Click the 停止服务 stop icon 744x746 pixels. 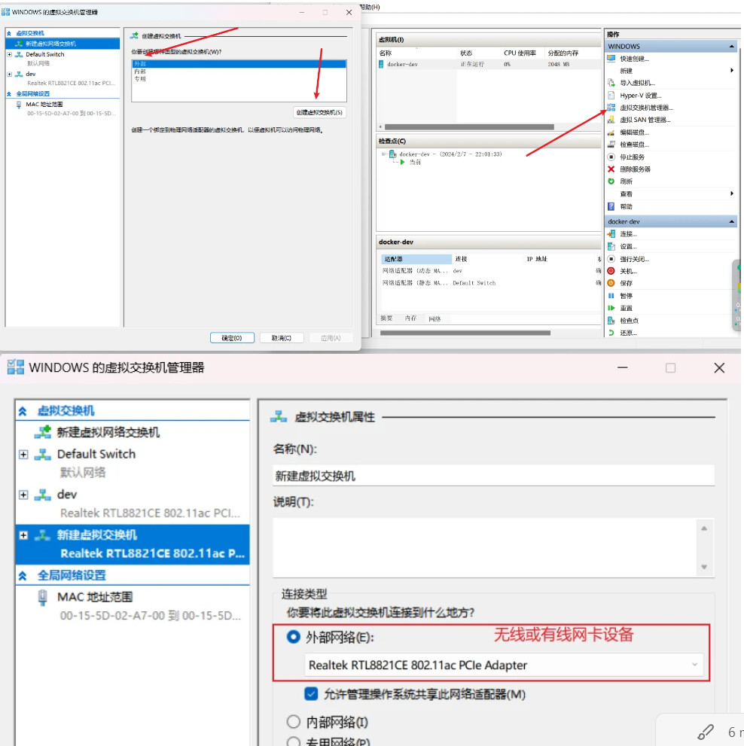(611, 157)
